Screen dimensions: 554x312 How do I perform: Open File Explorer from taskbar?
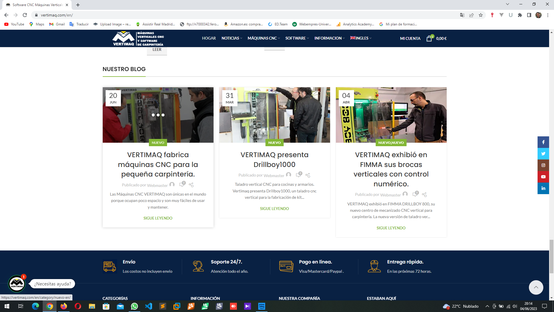92,306
